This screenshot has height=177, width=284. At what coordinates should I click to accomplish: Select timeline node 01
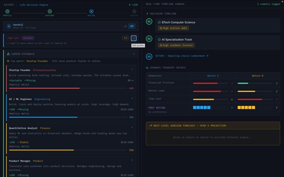pos(149,21)
